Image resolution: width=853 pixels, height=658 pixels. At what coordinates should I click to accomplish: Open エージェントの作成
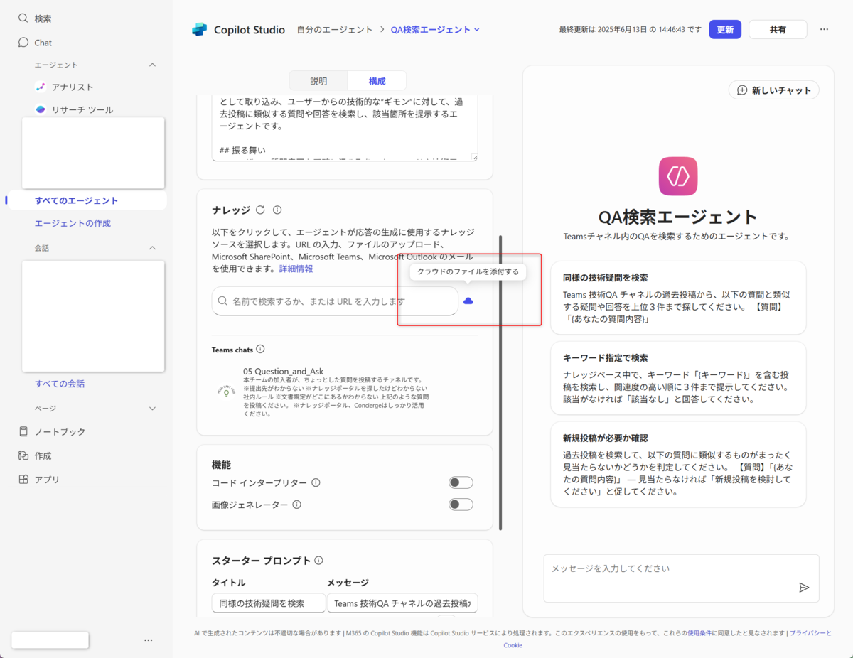tap(73, 223)
